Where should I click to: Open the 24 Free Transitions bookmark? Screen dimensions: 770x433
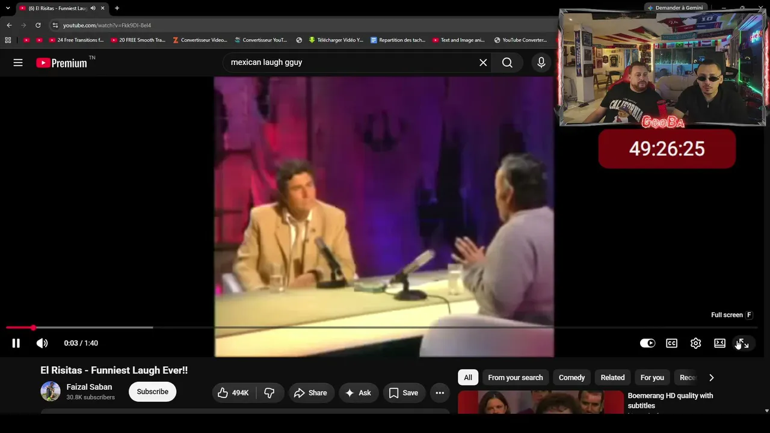(x=76, y=40)
